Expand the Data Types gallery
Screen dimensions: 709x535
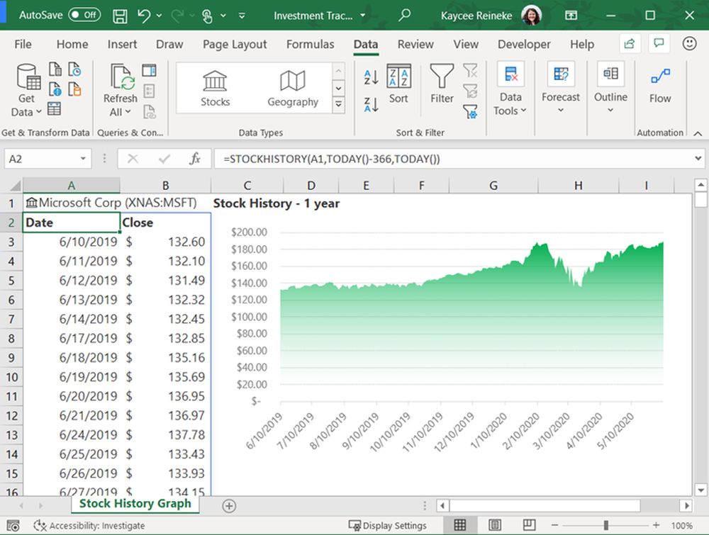(x=338, y=105)
